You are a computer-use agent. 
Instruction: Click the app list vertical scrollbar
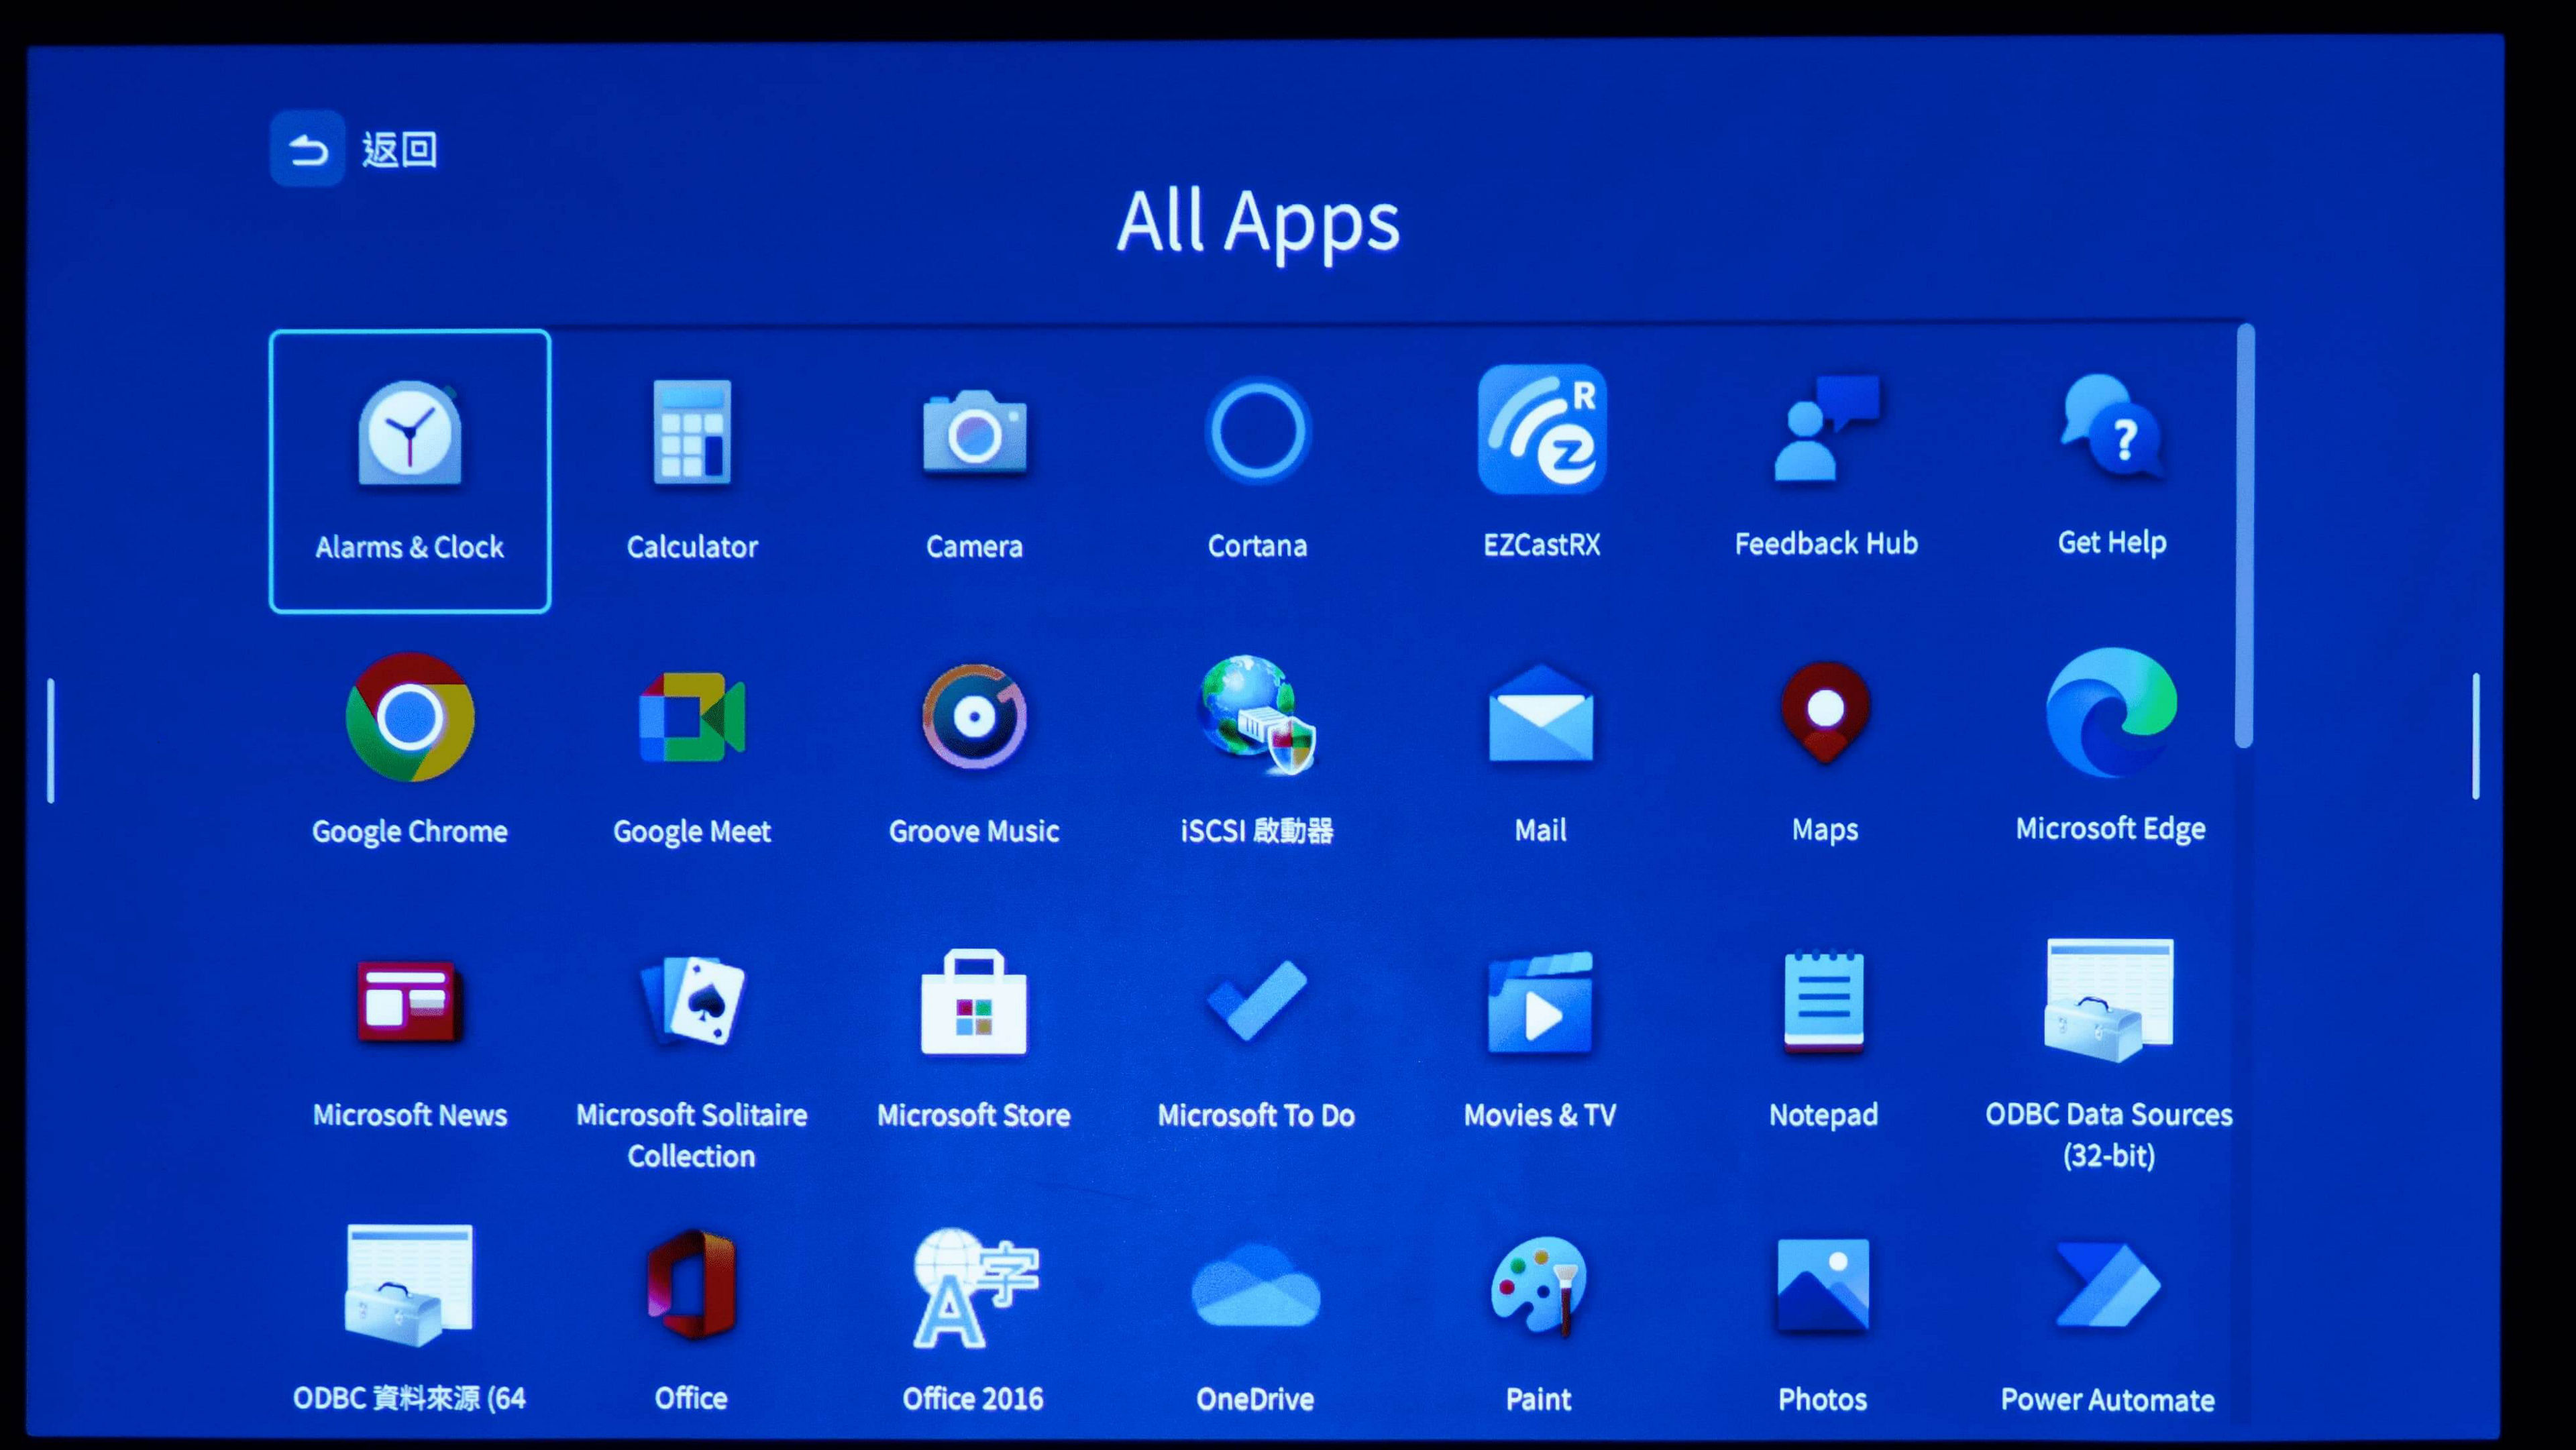click(x=2245, y=535)
